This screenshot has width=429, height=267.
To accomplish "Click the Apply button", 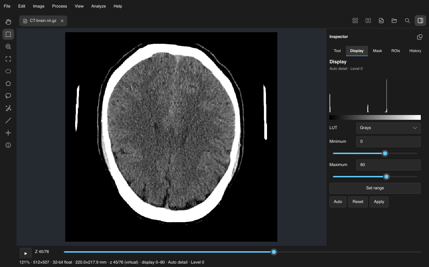I will click(379, 202).
